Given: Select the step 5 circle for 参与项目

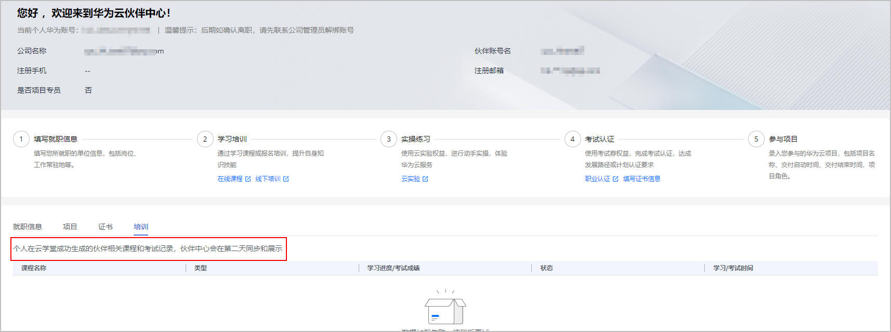Looking at the screenshot, I should click(x=756, y=139).
